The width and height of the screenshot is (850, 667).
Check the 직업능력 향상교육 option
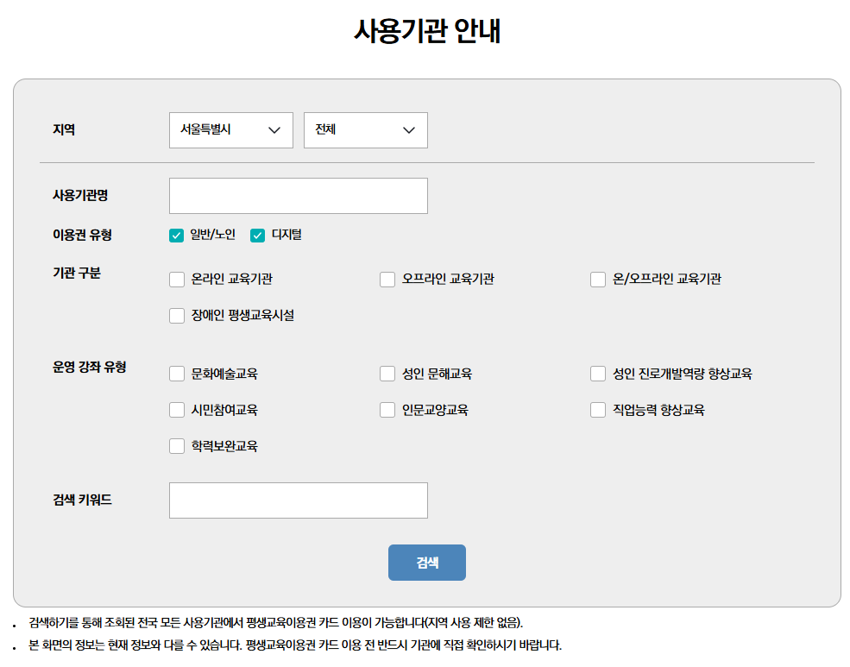597,409
